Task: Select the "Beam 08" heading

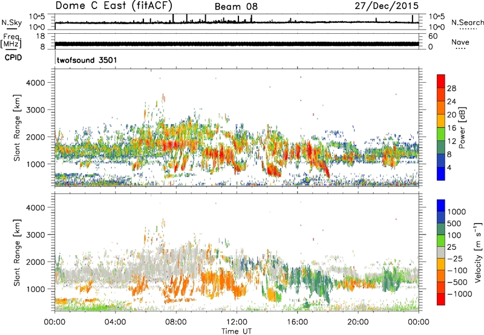Action: (236, 7)
